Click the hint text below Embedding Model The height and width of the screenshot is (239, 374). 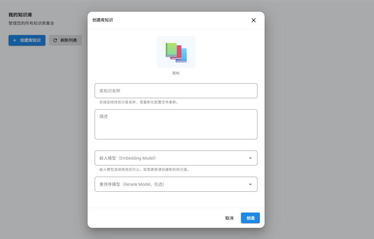tap(144, 170)
